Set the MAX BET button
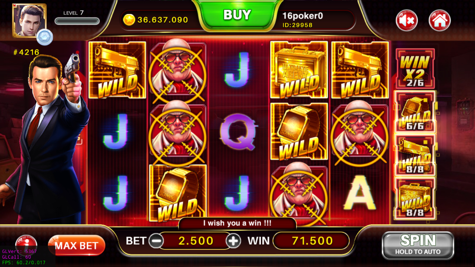Viewport: 475px width, 267px height. tap(77, 246)
